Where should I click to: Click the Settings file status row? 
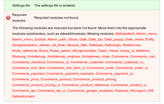tap(82, 5)
